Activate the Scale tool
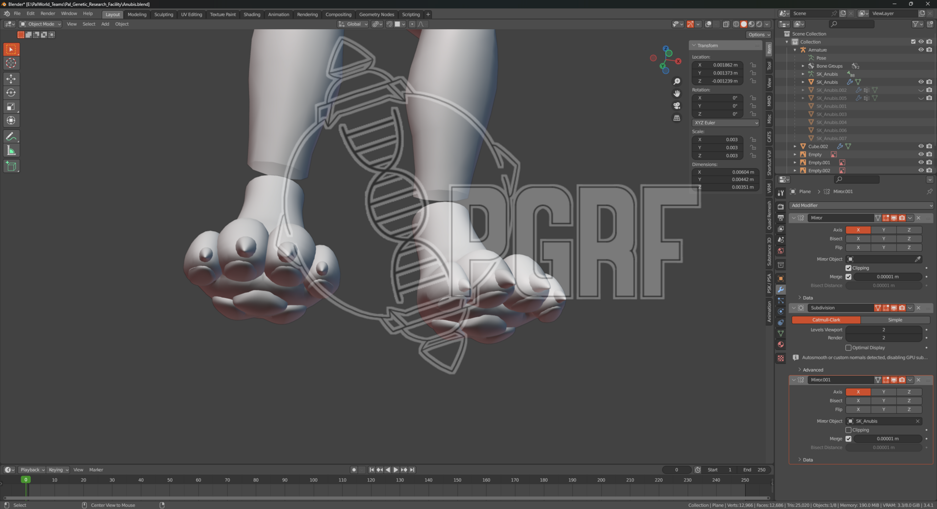 [11, 107]
